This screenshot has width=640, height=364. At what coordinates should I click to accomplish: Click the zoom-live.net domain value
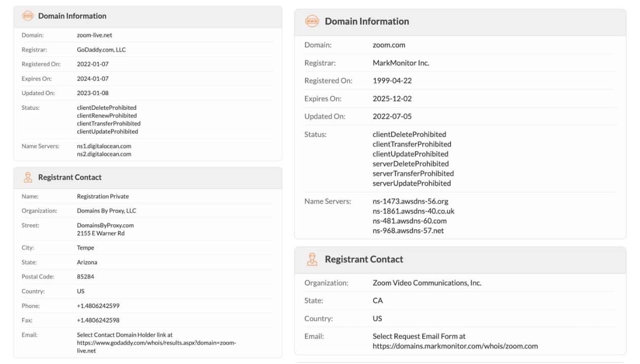pyautogui.click(x=91, y=35)
